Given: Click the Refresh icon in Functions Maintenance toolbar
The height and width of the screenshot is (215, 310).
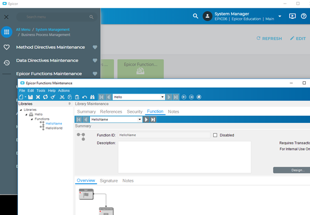Looking at the screenshot, I should click(45, 97).
